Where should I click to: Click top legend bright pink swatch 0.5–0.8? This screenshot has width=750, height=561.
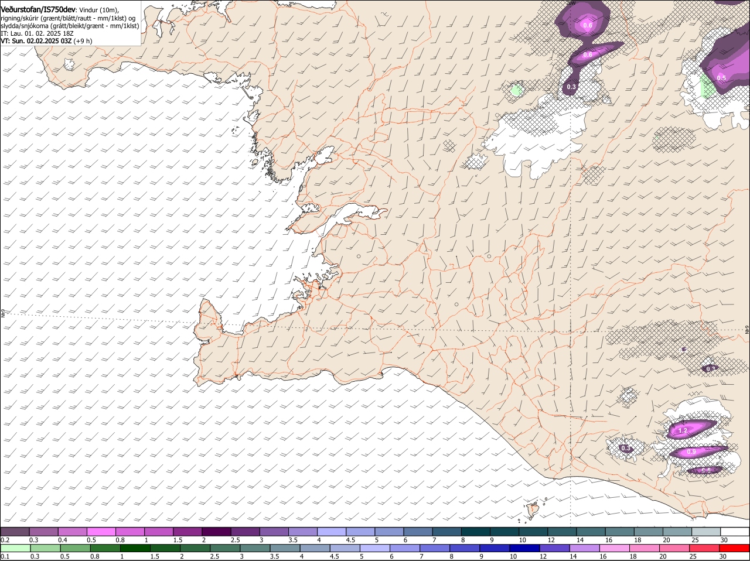click(101, 532)
